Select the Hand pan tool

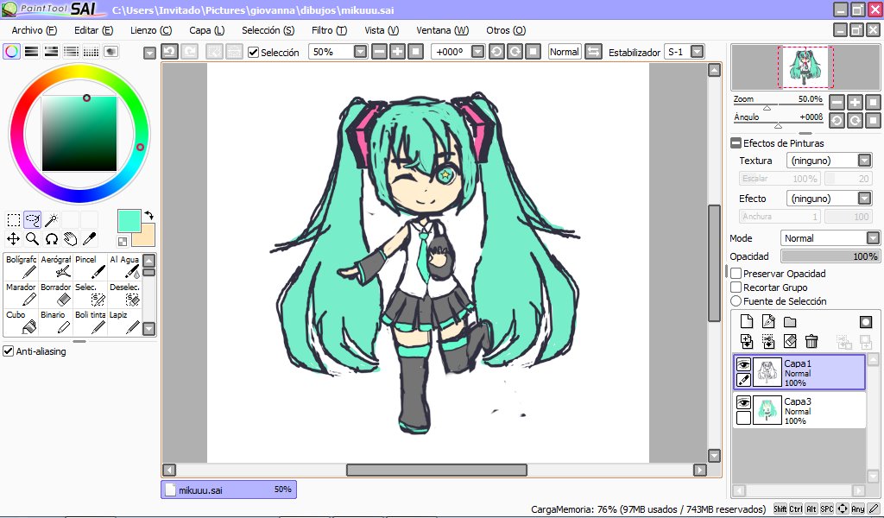(x=70, y=239)
